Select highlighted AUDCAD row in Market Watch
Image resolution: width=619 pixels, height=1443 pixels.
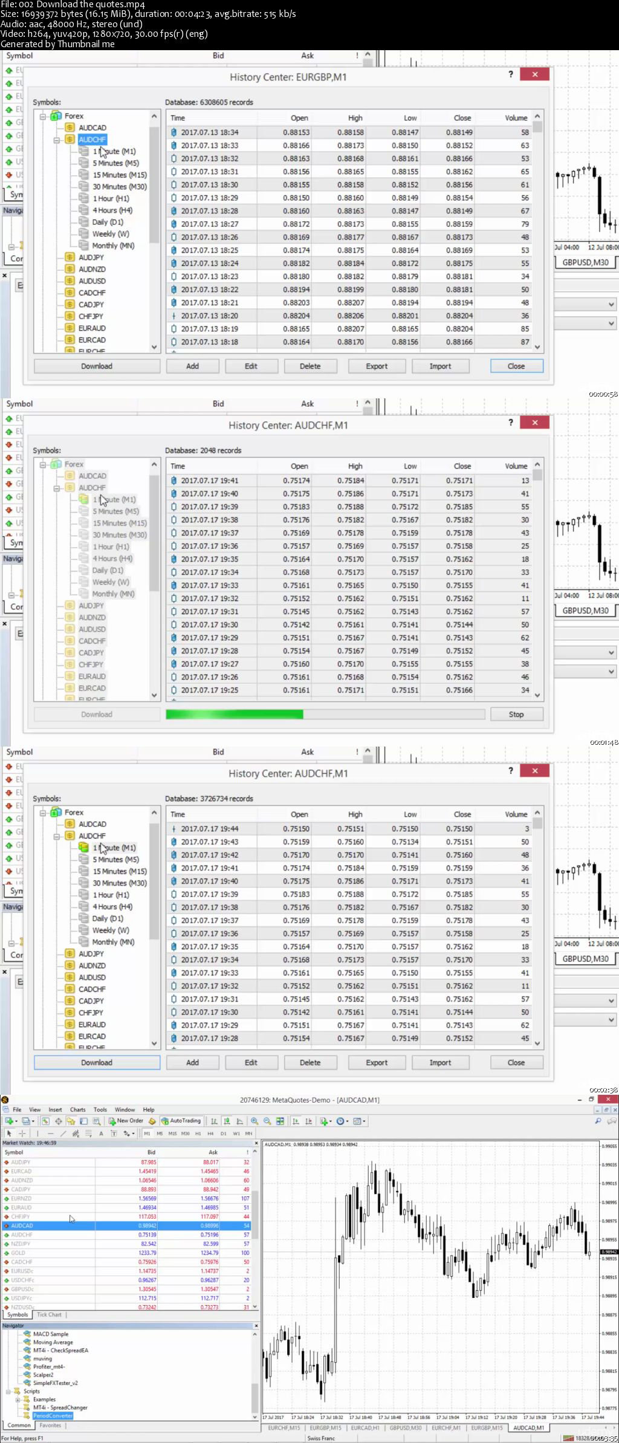[127, 1225]
